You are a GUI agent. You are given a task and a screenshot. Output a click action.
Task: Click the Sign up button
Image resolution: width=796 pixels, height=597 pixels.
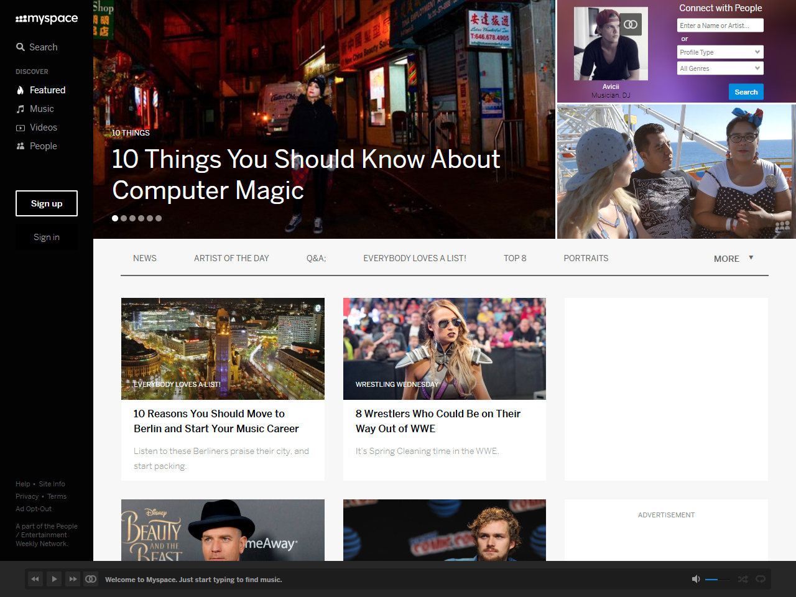tap(47, 203)
